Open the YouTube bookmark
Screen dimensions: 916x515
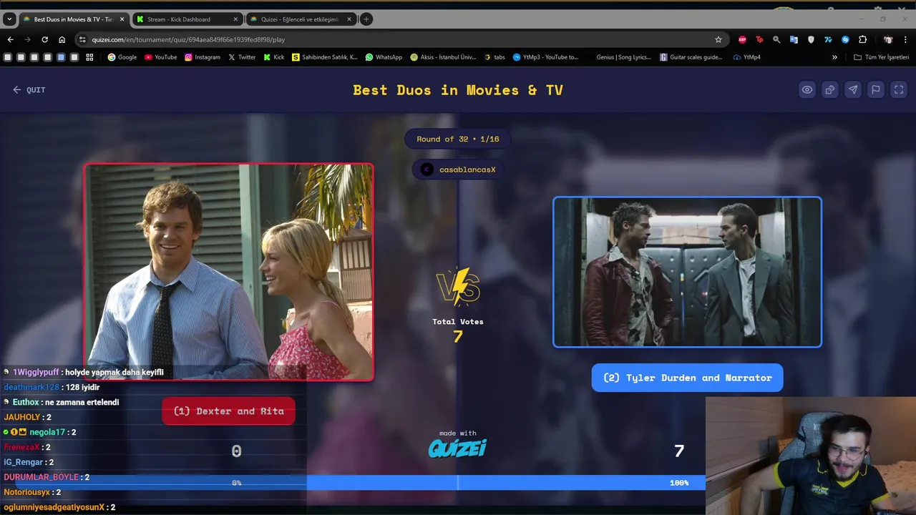tap(160, 57)
